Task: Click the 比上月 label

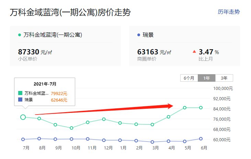Action: pyautogui.click(x=206, y=59)
